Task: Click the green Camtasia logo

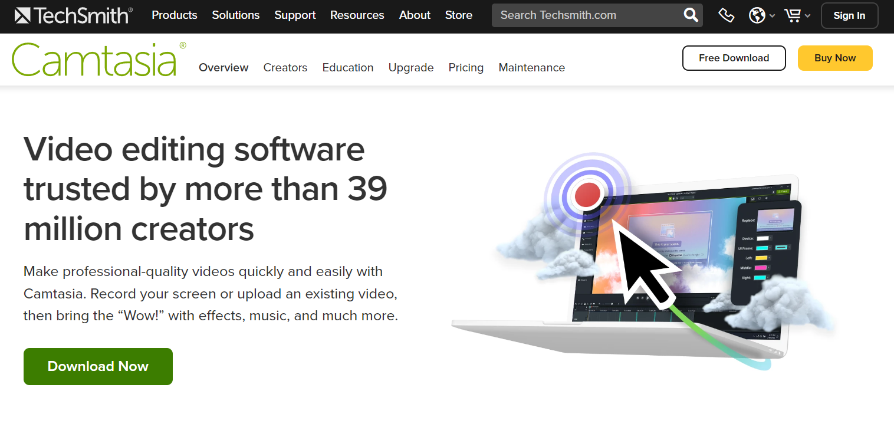Action: [98, 60]
